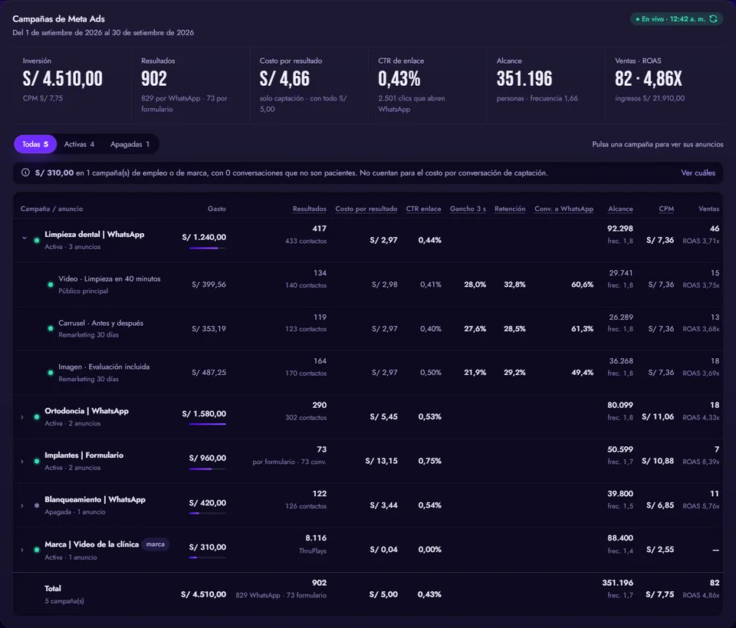Show the Apagadas 1 tab
This screenshot has width=736, height=628.
tap(130, 144)
